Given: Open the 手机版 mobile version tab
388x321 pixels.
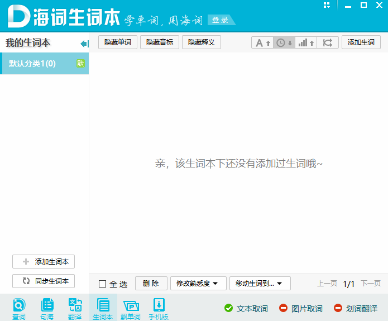Looking at the screenshot, I should (x=159, y=309).
